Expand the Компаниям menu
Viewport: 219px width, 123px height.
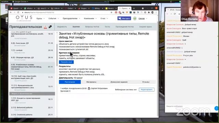[x=90, y=18]
